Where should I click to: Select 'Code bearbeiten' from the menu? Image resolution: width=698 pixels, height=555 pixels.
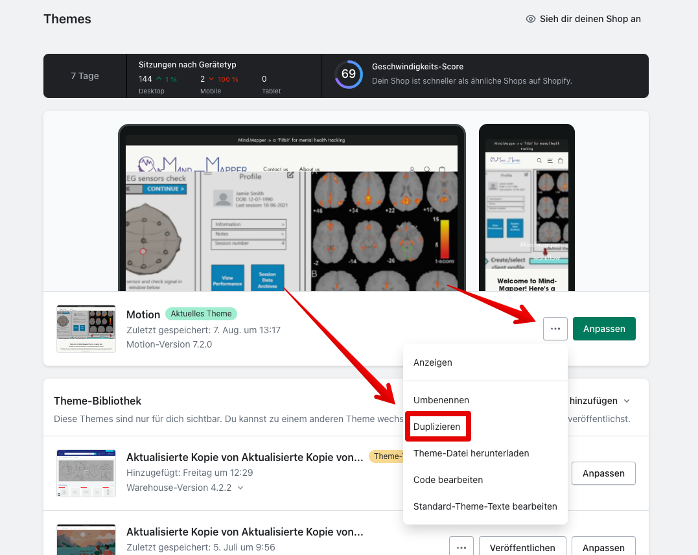click(485, 480)
